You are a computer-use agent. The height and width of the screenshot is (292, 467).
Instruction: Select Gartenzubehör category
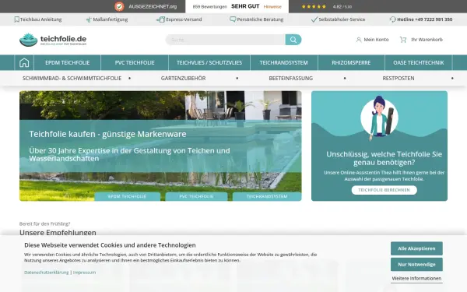click(183, 79)
